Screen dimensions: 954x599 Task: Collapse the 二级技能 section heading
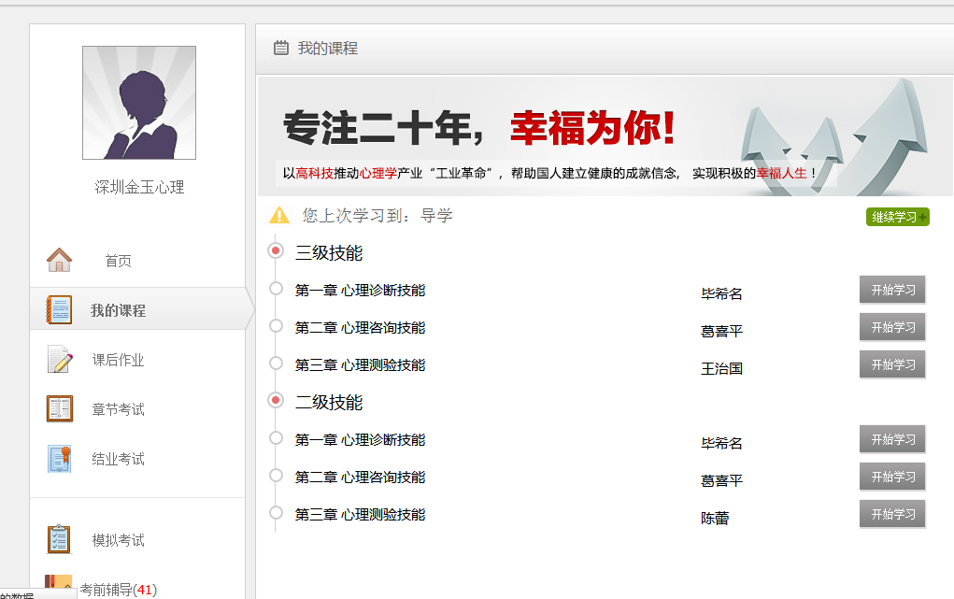(329, 403)
